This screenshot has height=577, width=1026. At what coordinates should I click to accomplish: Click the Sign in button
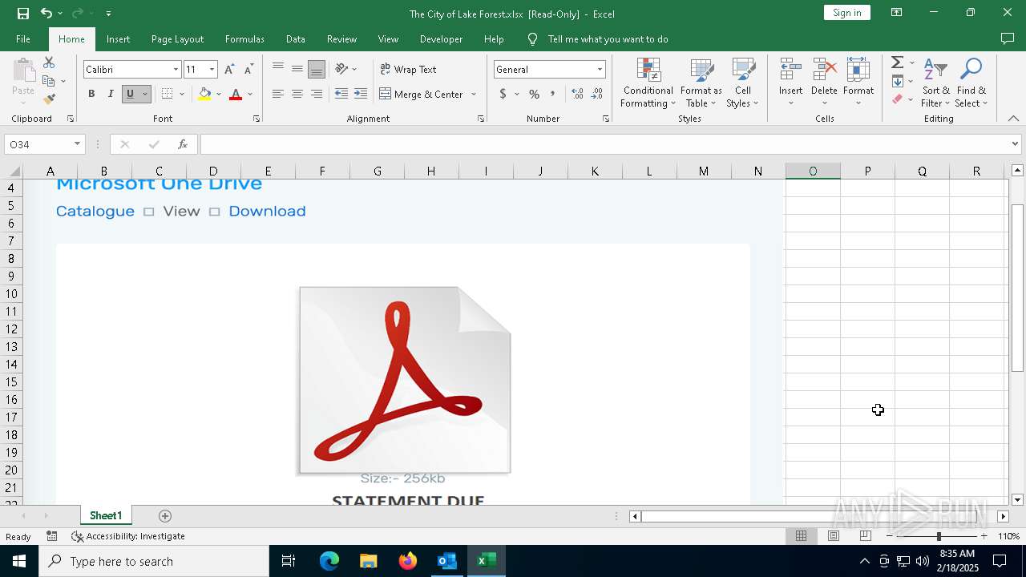[x=846, y=13]
